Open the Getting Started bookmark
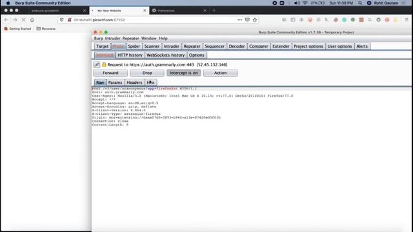This screenshot has height=232, width=413. pyautogui.click(x=17, y=28)
